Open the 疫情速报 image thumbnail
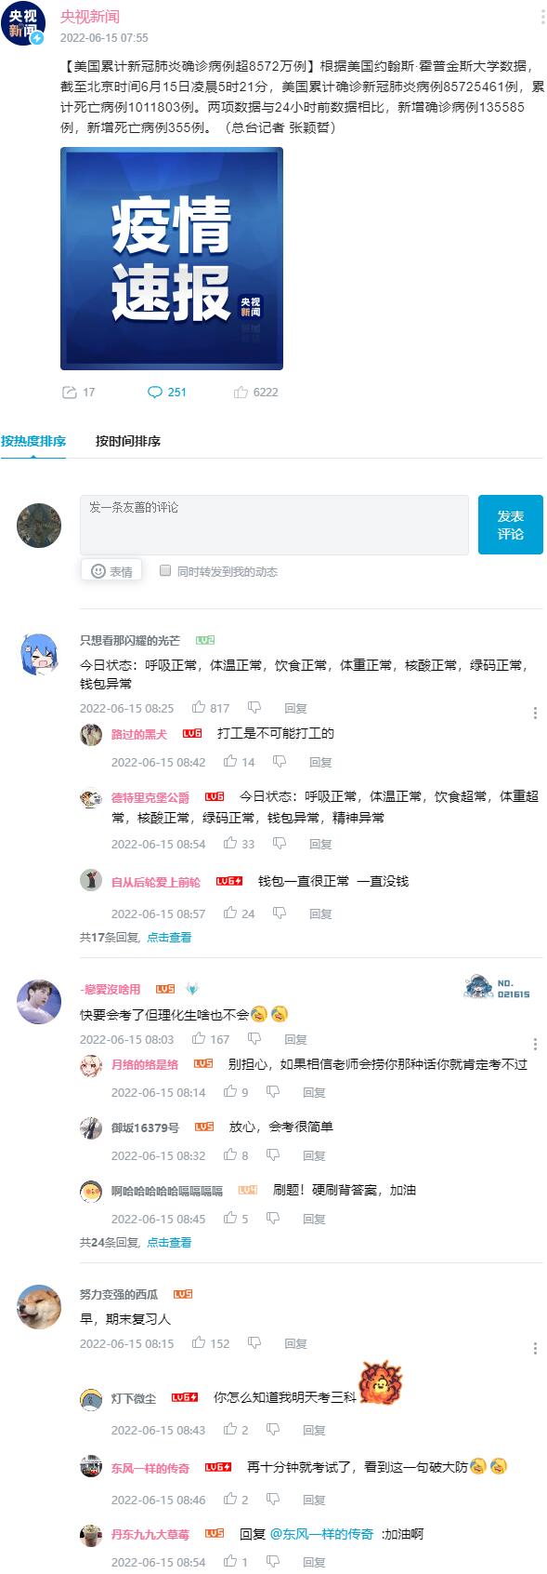The width and height of the screenshot is (547, 1574). click(172, 259)
